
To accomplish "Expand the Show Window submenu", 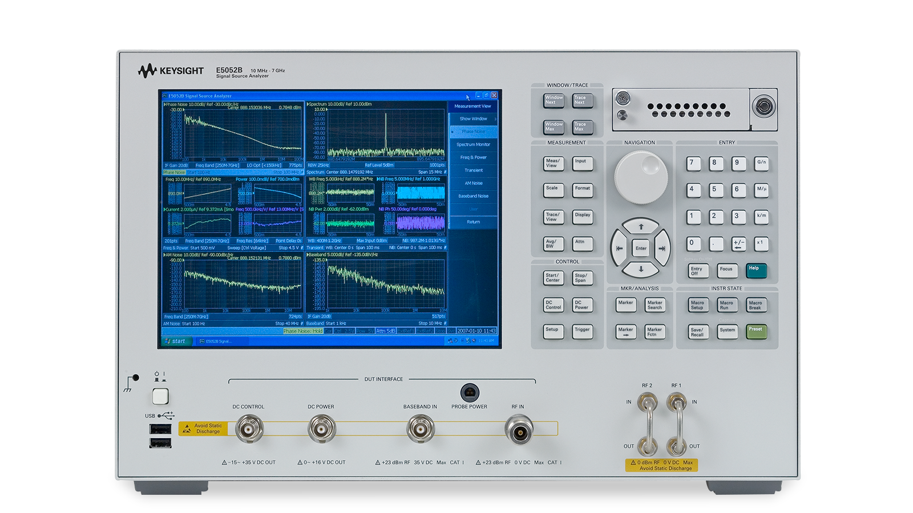I will 473,119.
